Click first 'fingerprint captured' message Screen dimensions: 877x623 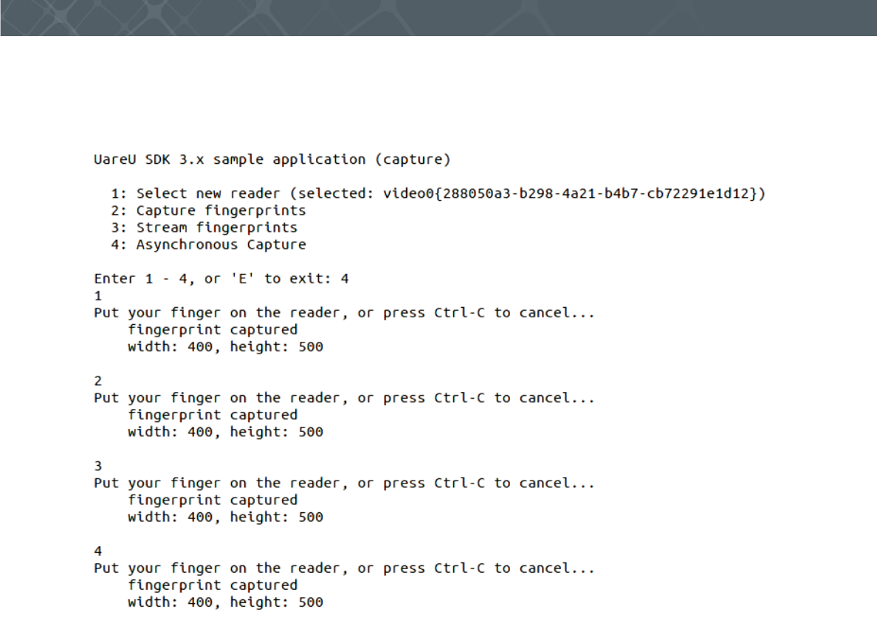[x=213, y=329]
